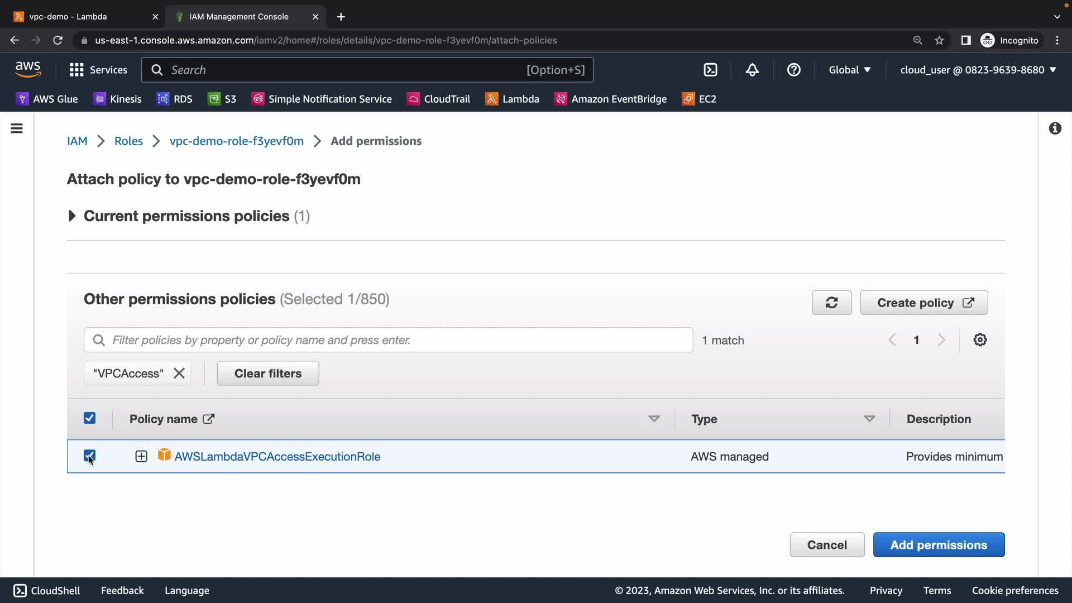Open the info panel icon
This screenshot has height=603, width=1072.
click(x=1055, y=128)
